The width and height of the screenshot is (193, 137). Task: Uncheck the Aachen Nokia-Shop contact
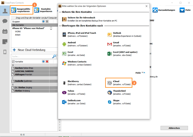pyautogui.click(x=13, y=68)
